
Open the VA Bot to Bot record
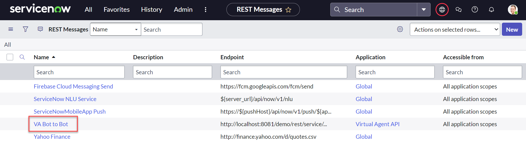click(51, 124)
